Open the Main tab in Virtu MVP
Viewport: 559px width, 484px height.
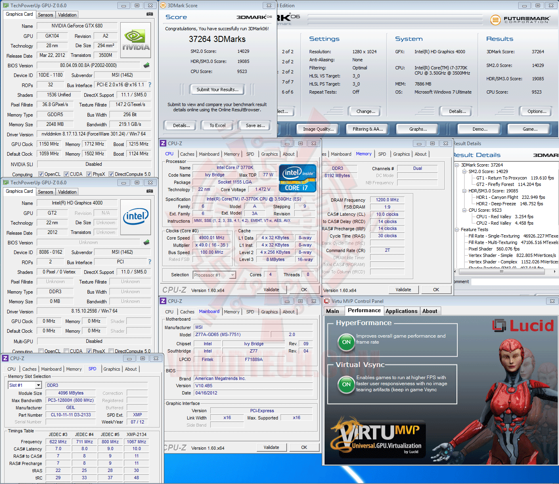pos(333,311)
